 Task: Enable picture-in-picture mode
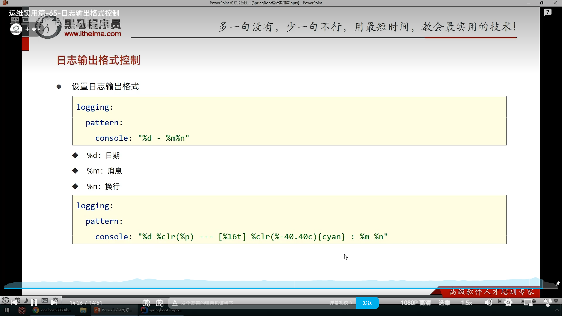pyautogui.click(x=528, y=303)
